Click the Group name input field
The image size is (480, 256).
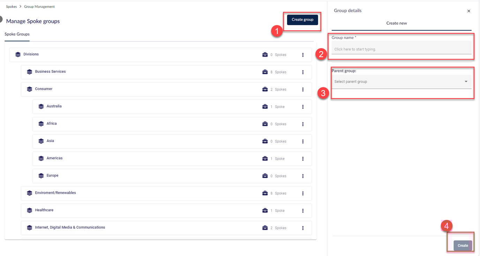pos(401,49)
